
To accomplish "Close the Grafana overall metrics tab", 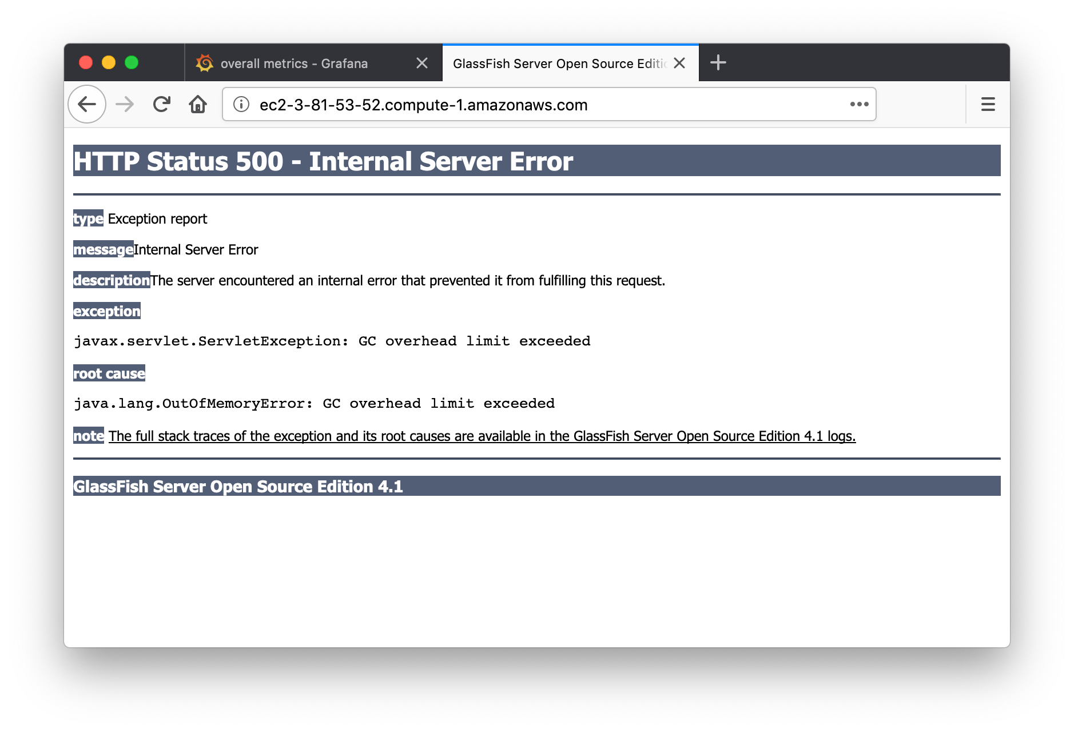I will click(422, 63).
